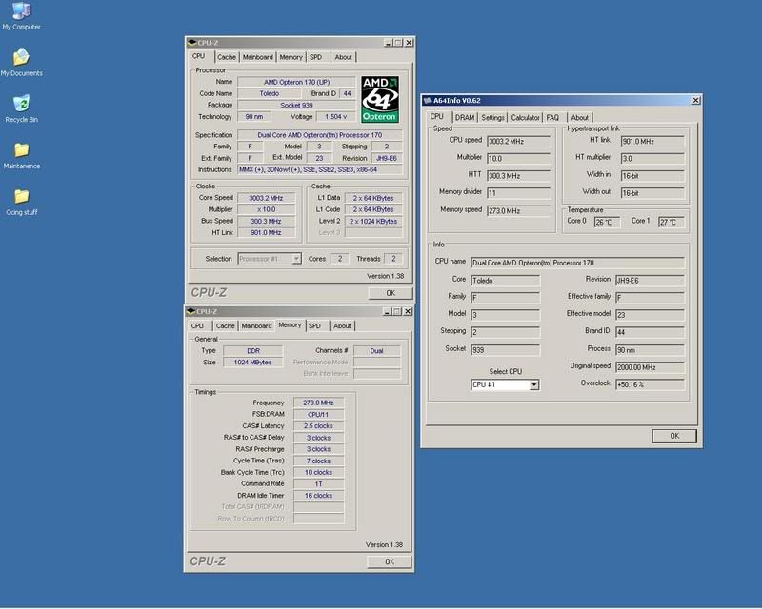Click the HT multiplier field showing 3.0
Image resolution: width=762 pixels, height=609 pixels.
[x=652, y=158]
